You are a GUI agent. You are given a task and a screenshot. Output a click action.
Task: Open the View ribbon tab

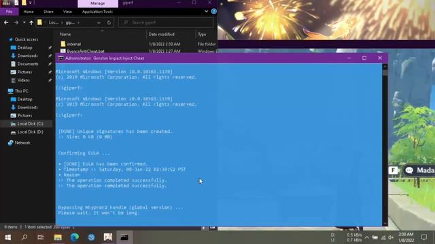pyautogui.click(x=67, y=12)
